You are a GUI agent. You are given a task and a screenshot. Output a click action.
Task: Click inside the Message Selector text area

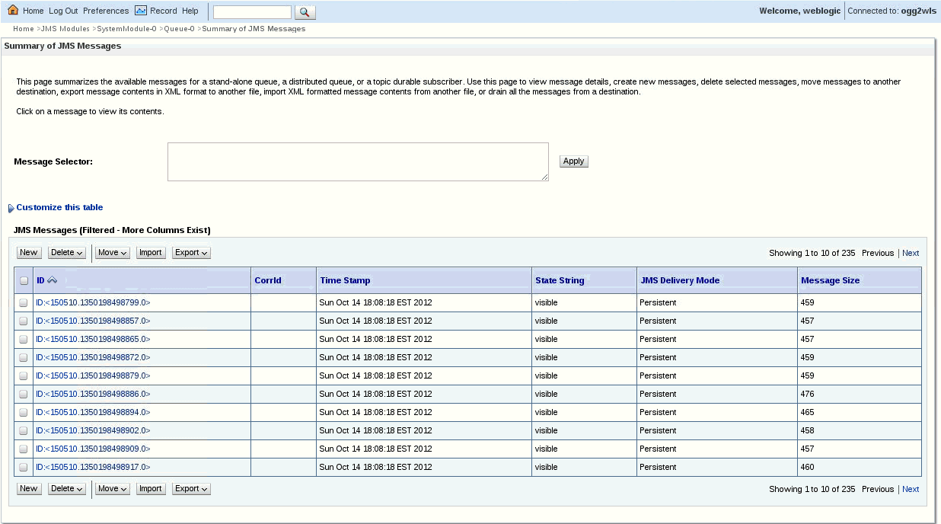click(358, 161)
